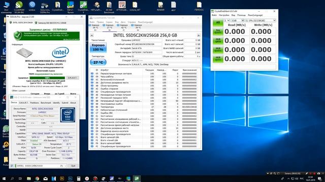
Task: Open taskbar search magnifier
Action: click(x=12, y=178)
